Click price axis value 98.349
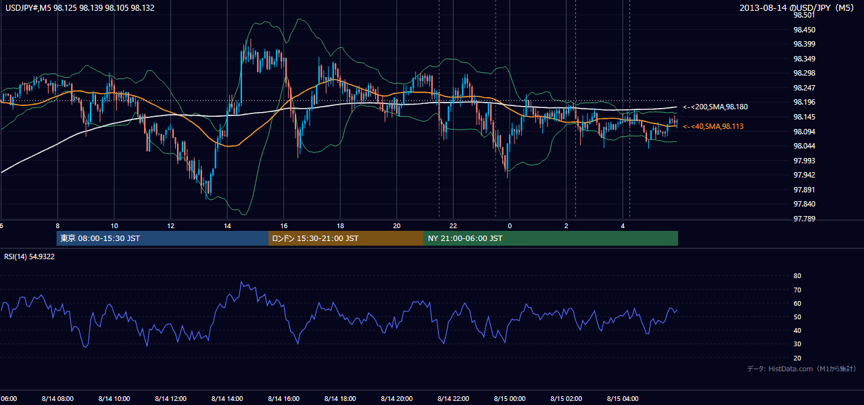 pos(803,59)
